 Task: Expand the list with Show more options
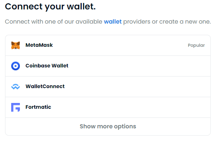click(x=108, y=127)
